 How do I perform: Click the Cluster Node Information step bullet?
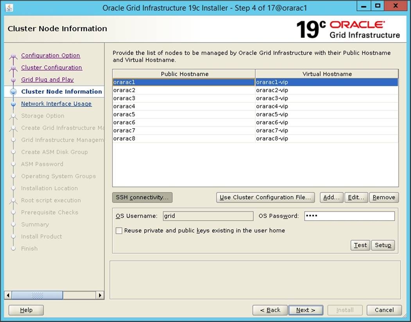[x=13, y=92]
